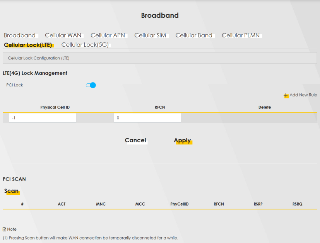Start a PCI scan with Scan button

click(12, 191)
